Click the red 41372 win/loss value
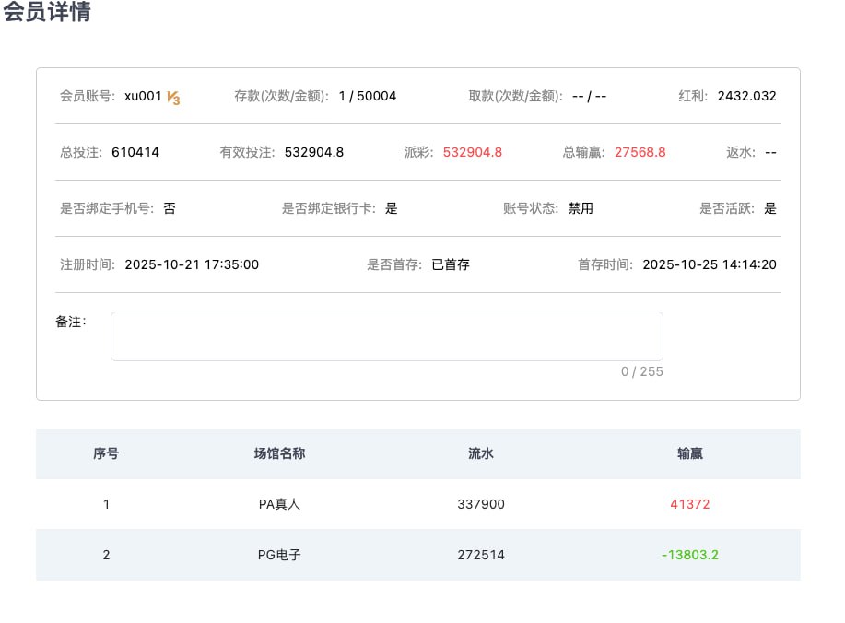This screenshot has height=623, width=845. tap(690, 504)
